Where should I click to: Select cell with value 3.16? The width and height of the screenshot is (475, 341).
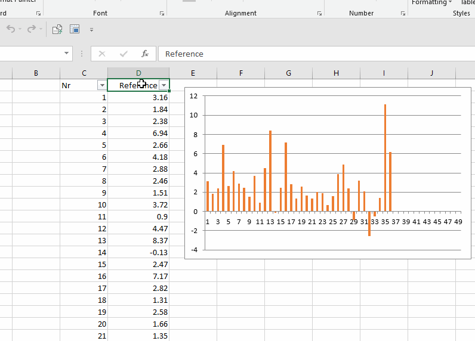point(138,97)
